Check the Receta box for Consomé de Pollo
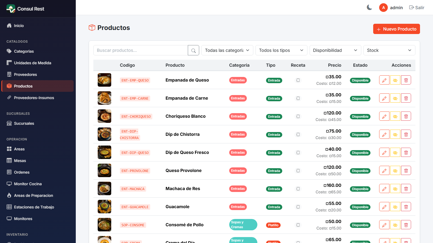This screenshot has height=243, width=433. pyautogui.click(x=298, y=225)
